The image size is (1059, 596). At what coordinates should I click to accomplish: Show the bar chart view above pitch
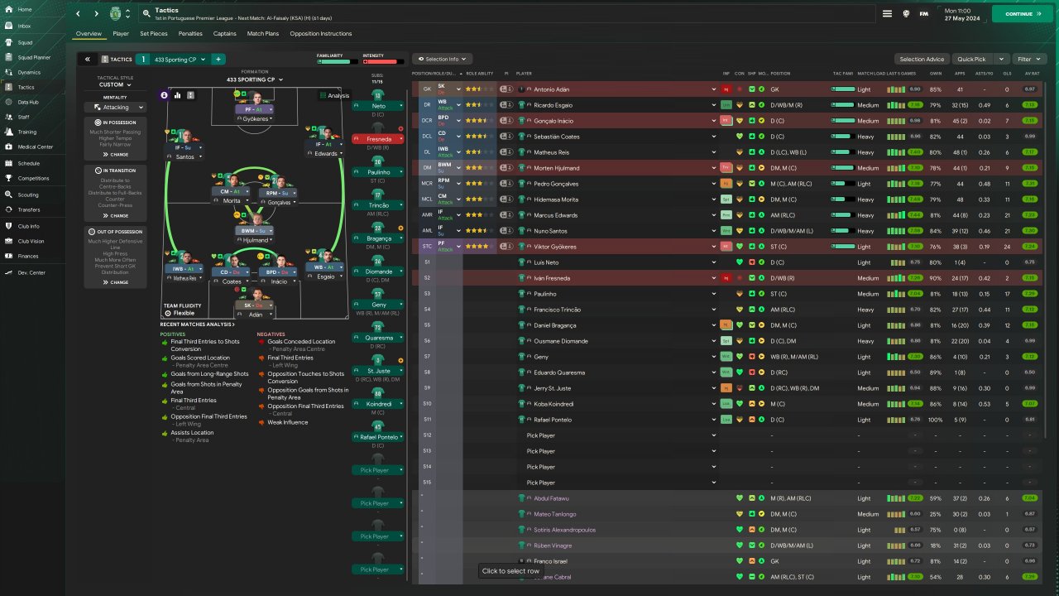tap(177, 95)
